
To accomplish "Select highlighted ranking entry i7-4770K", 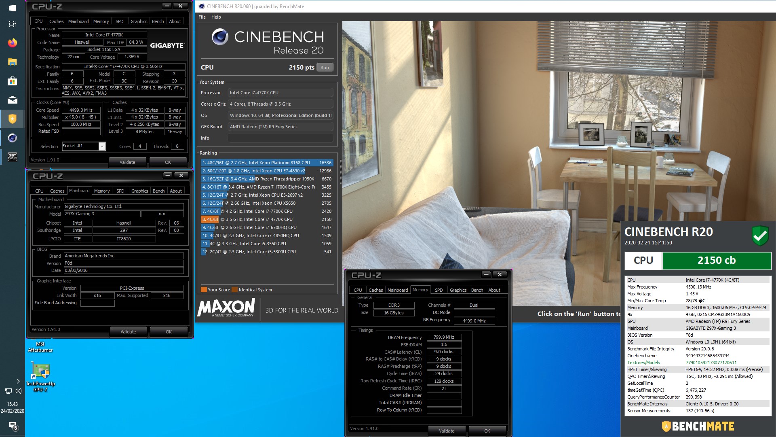I will pos(267,219).
